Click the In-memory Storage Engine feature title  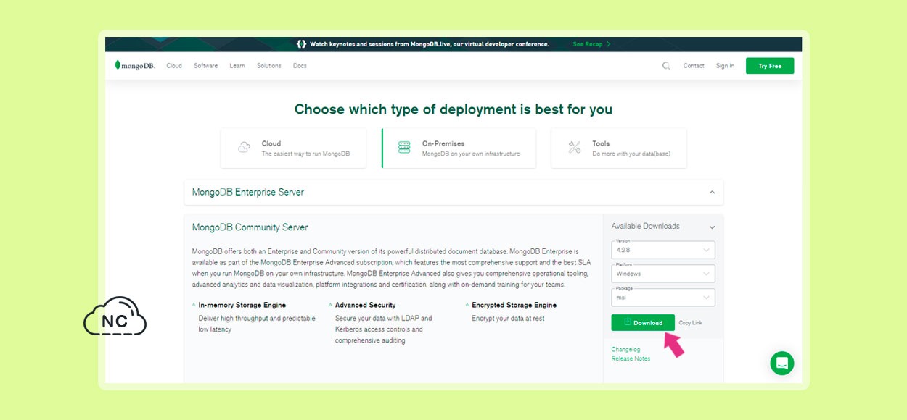click(x=242, y=305)
